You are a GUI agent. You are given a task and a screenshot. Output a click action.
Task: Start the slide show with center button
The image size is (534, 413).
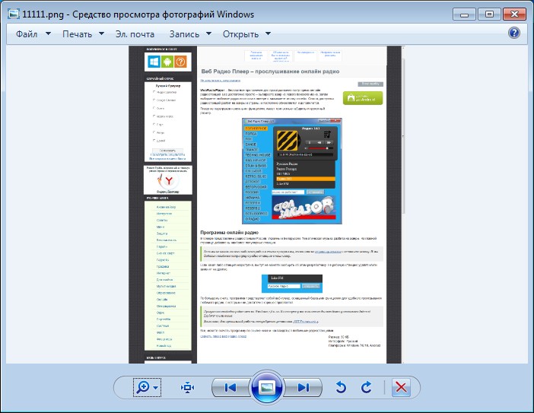point(267,387)
